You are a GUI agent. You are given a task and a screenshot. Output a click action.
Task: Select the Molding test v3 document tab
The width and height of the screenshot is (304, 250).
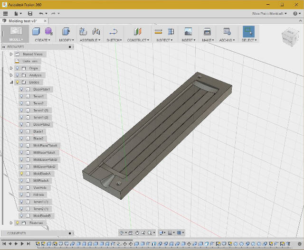23,21
